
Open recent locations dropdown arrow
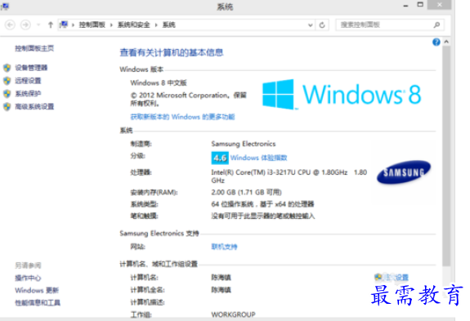[x=38, y=25]
